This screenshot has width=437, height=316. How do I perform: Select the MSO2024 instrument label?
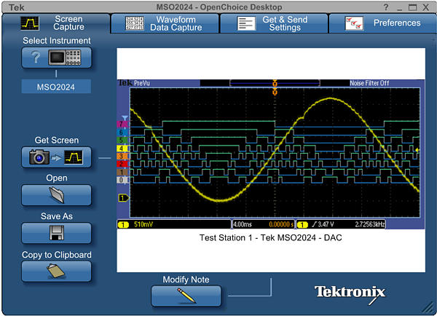pyautogui.click(x=56, y=87)
